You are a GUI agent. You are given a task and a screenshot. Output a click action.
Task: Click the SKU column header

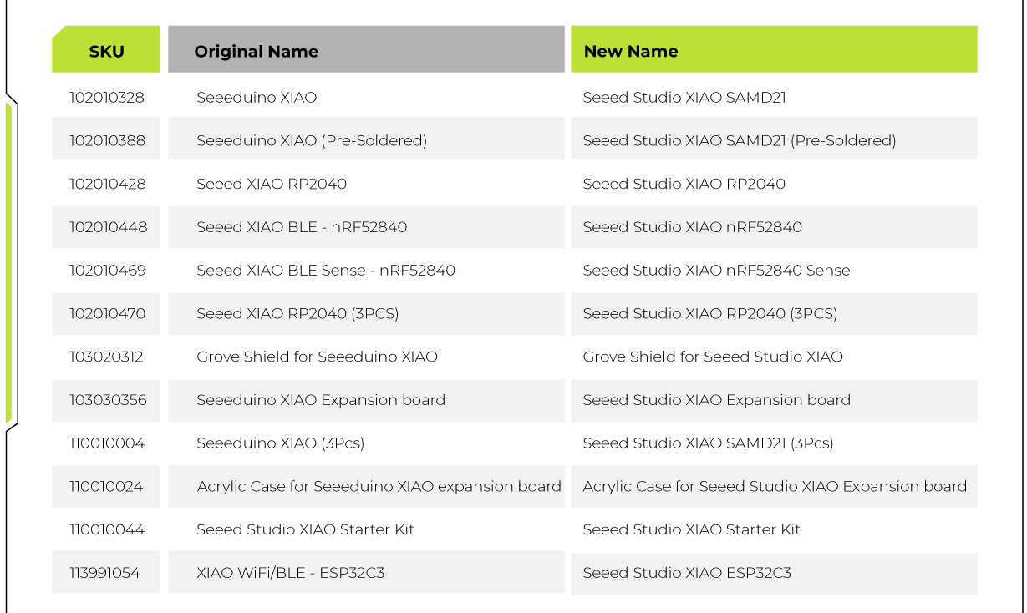pos(106,51)
